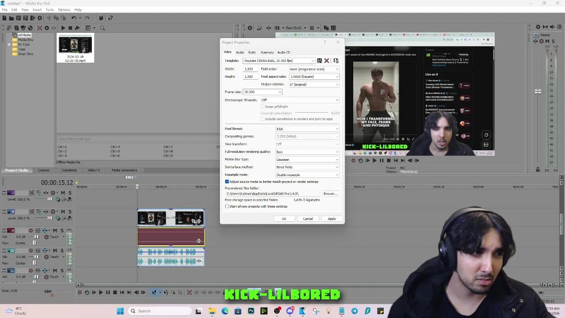Open Field order dropdown
The image size is (565, 318).
tap(337, 69)
